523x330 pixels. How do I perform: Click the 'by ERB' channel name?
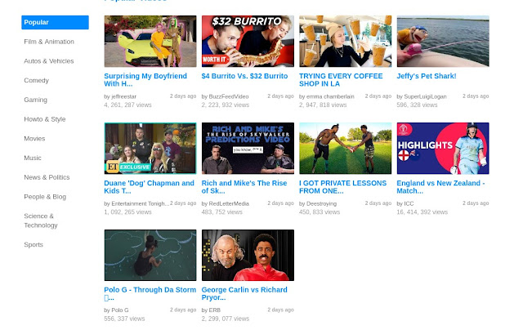[211, 310]
